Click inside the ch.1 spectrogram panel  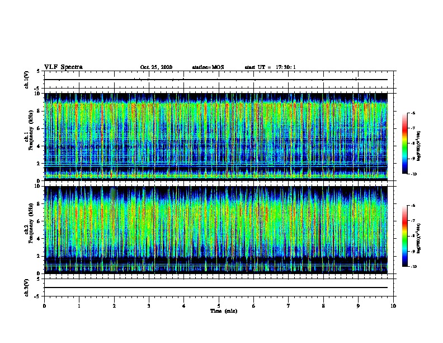tap(216, 137)
